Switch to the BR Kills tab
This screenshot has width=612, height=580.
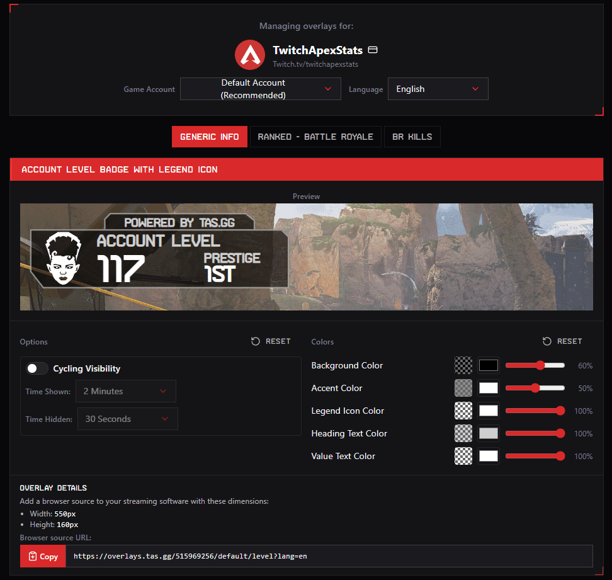[412, 137]
